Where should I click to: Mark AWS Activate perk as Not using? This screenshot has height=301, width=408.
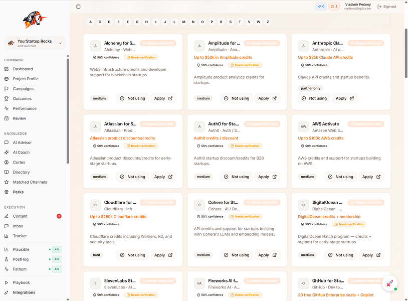341,177
